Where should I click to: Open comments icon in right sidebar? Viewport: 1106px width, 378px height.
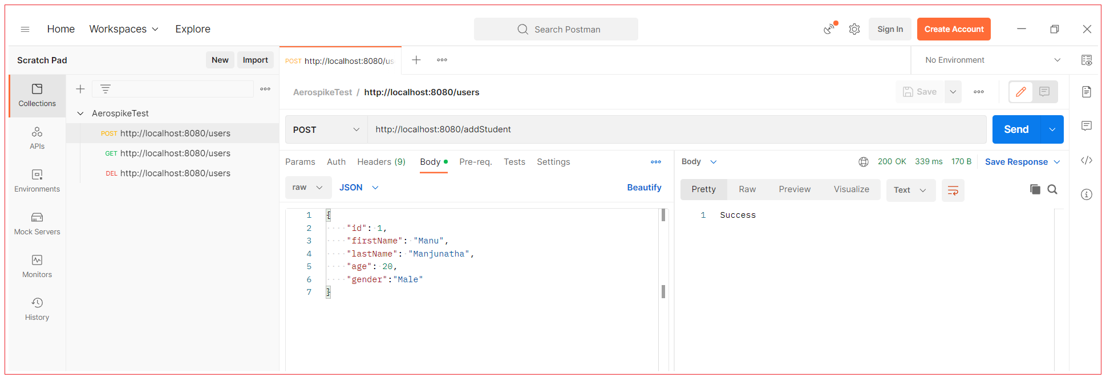[1087, 126]
